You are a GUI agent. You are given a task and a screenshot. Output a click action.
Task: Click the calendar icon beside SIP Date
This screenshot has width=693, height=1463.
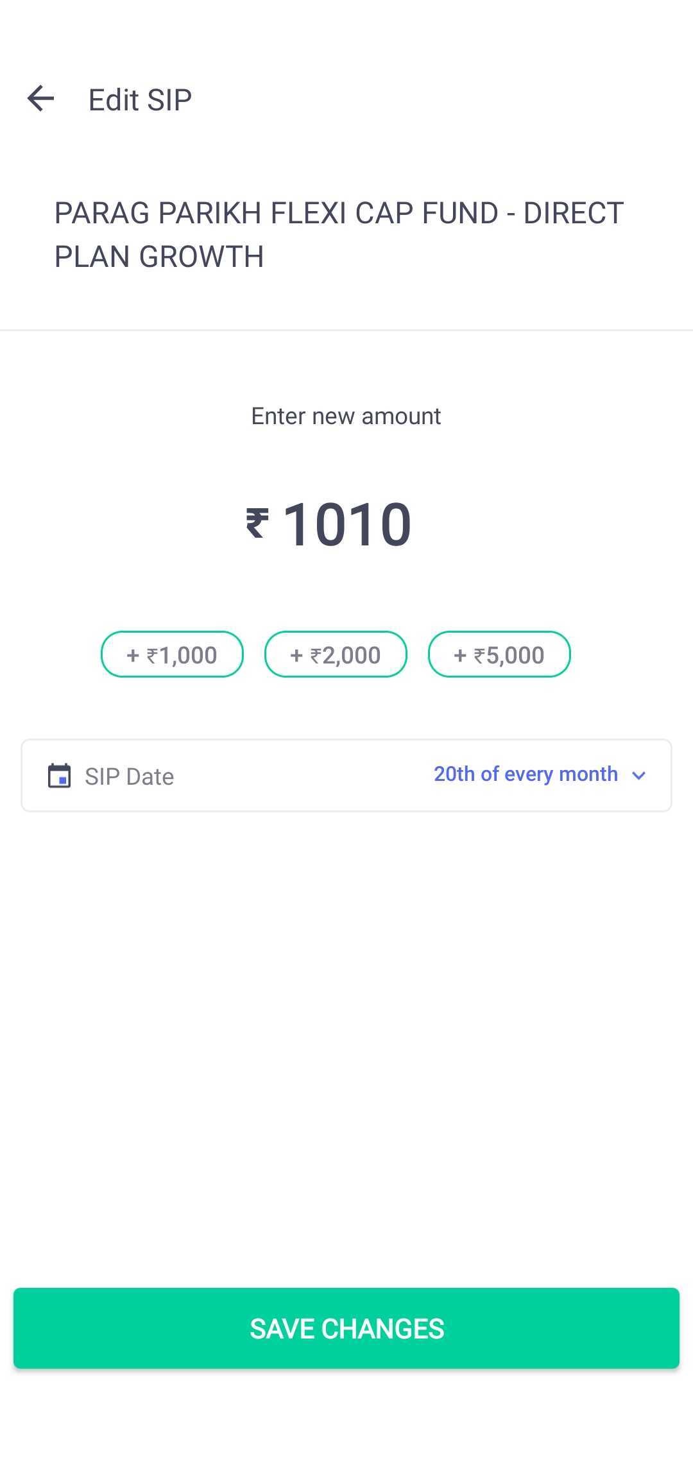60,775
